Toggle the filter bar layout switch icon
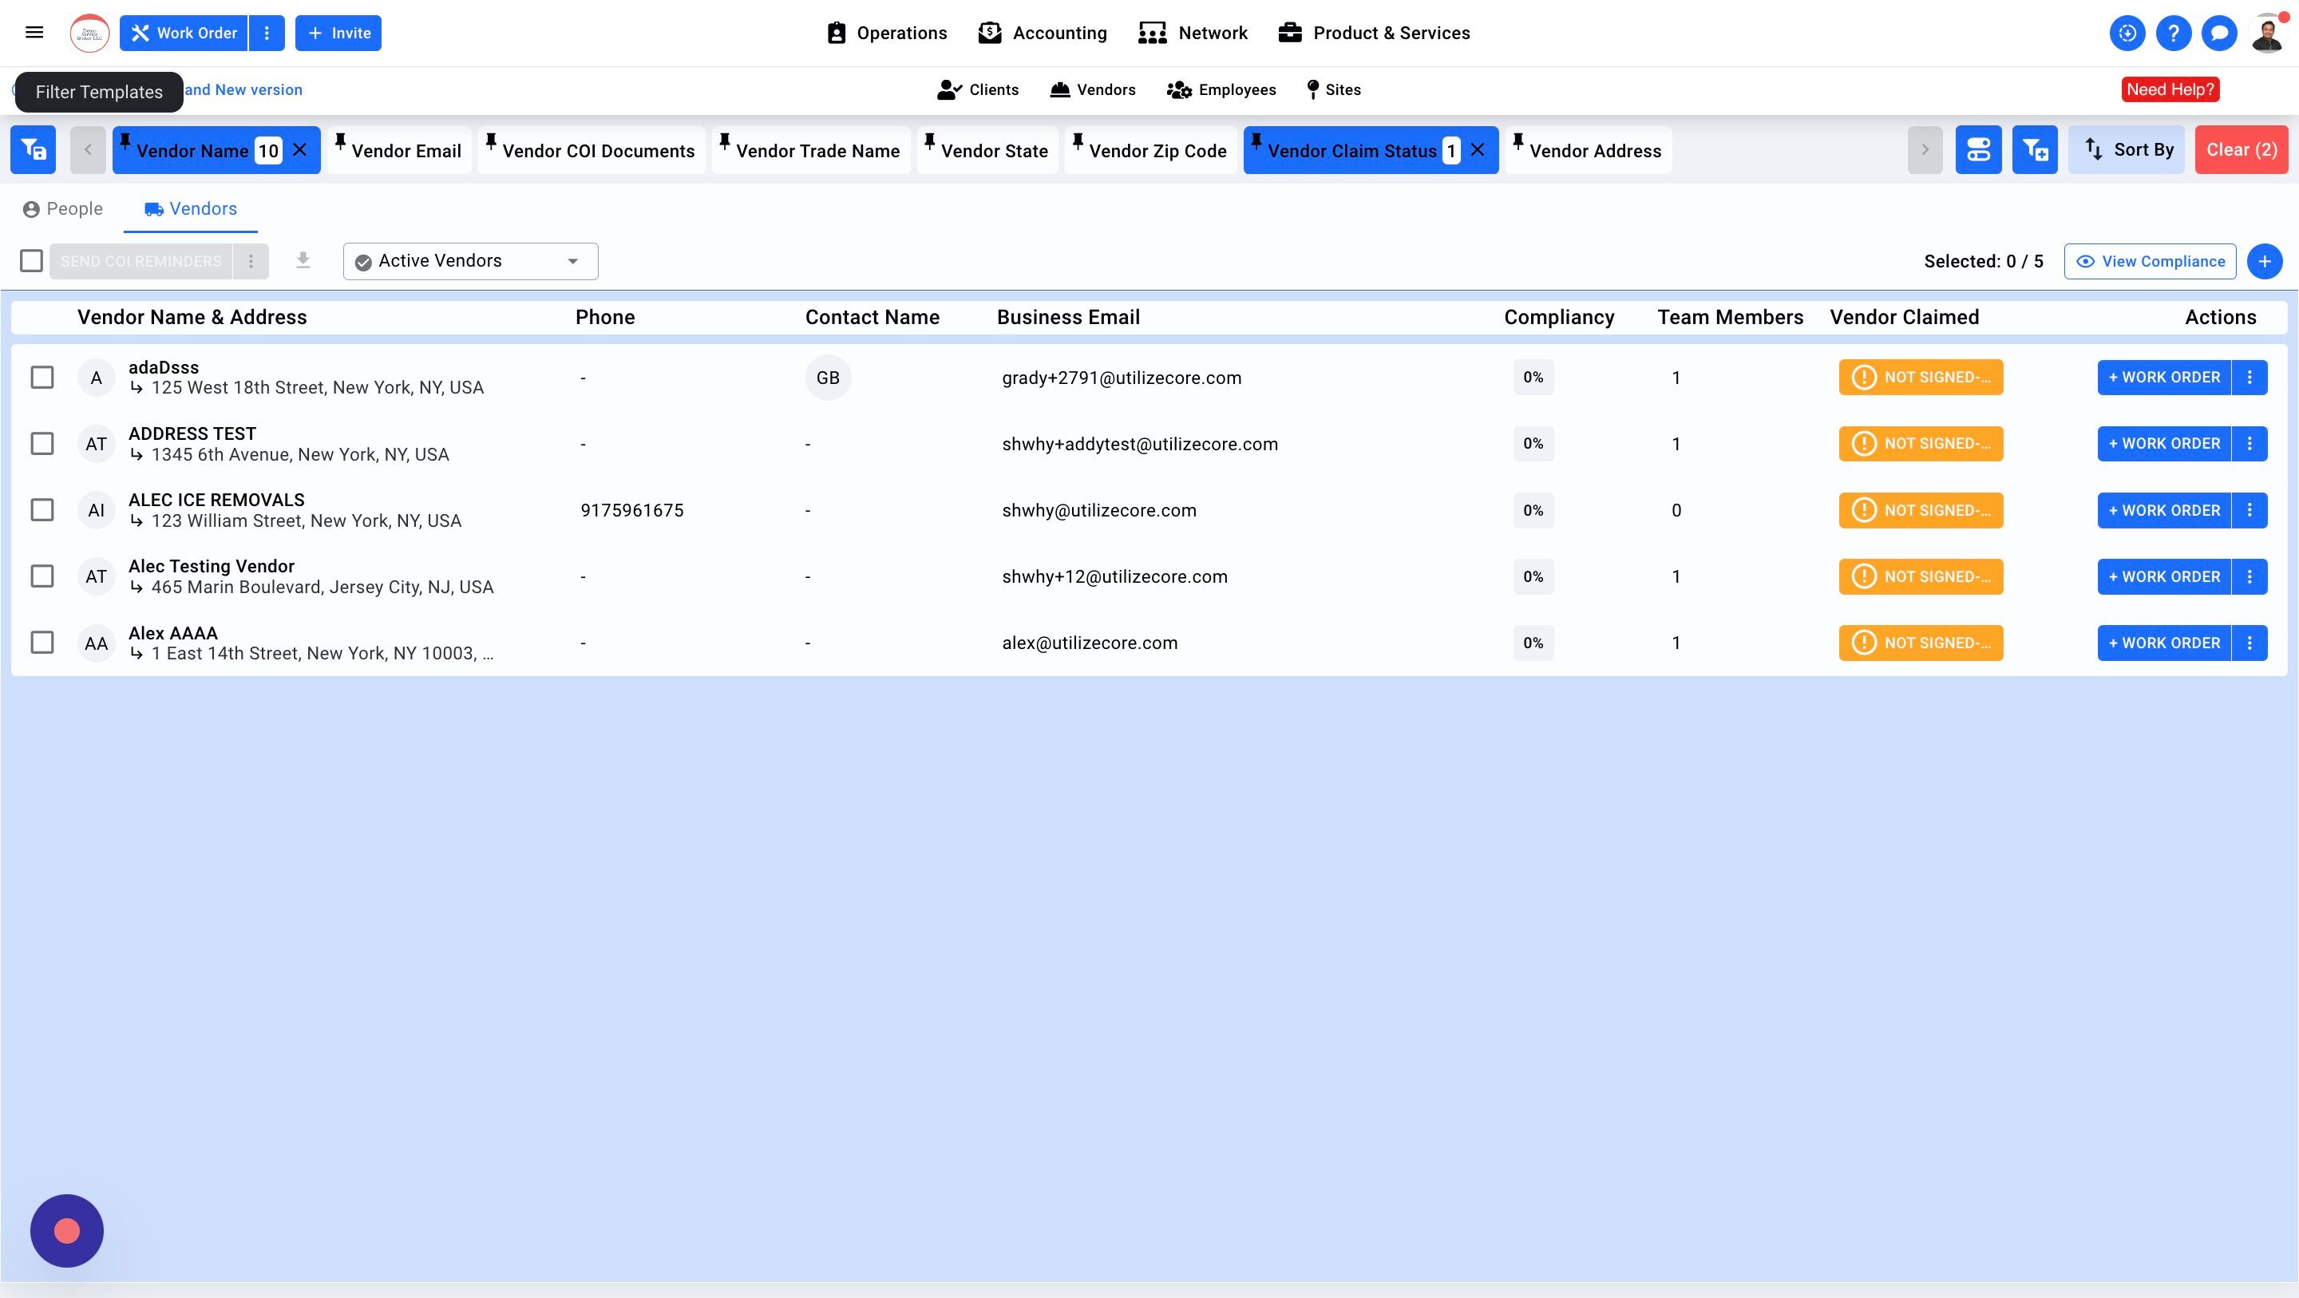Image resolution: width=2299 pixels, height=1298 pixels. coord(1978,150)
